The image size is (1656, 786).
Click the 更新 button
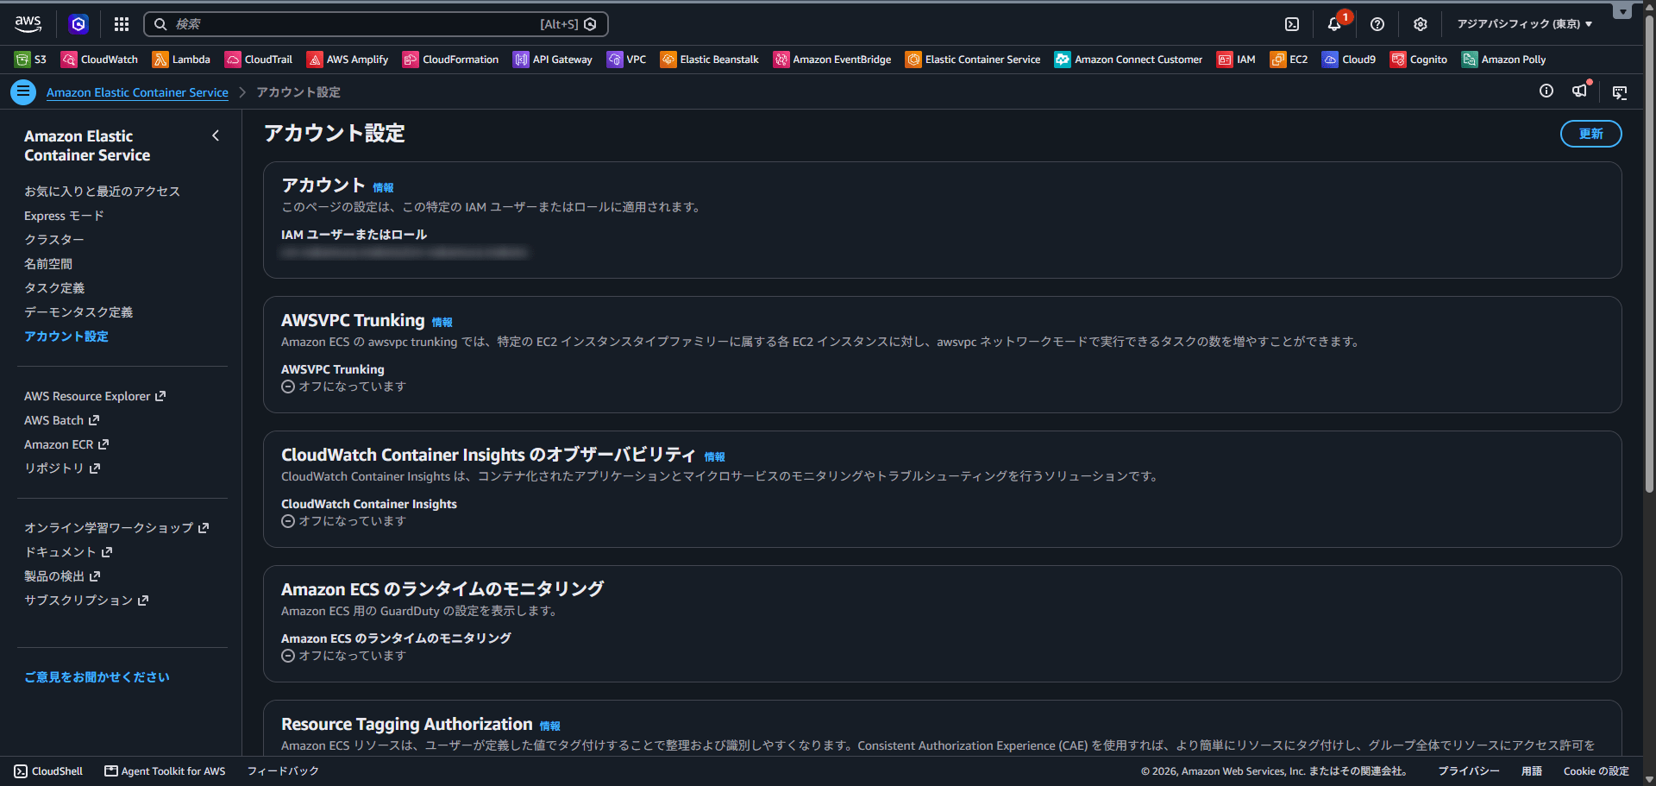pos(1590,134)
